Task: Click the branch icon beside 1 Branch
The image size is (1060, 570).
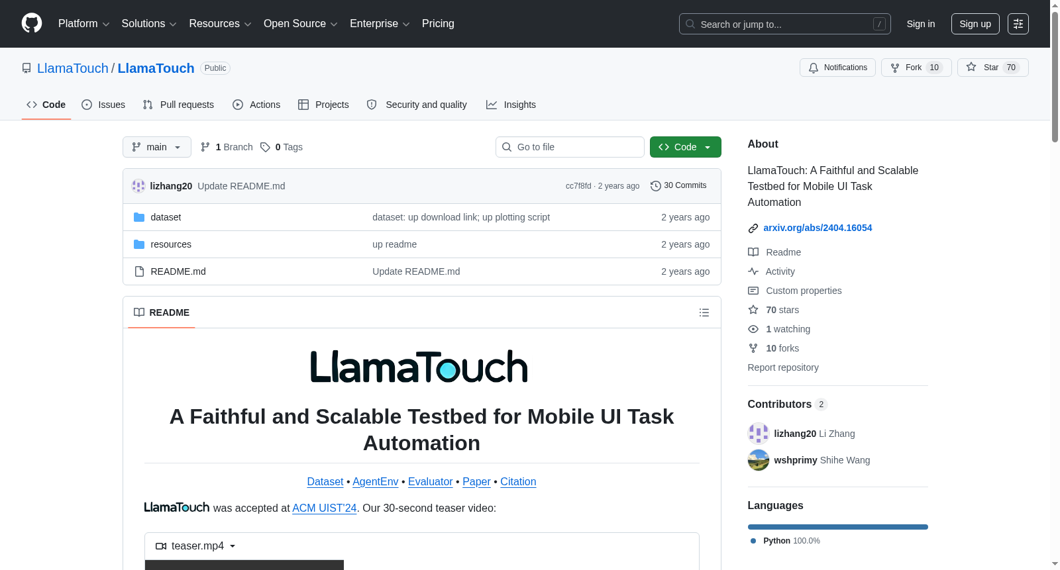Action: click(x=205, y=147)
